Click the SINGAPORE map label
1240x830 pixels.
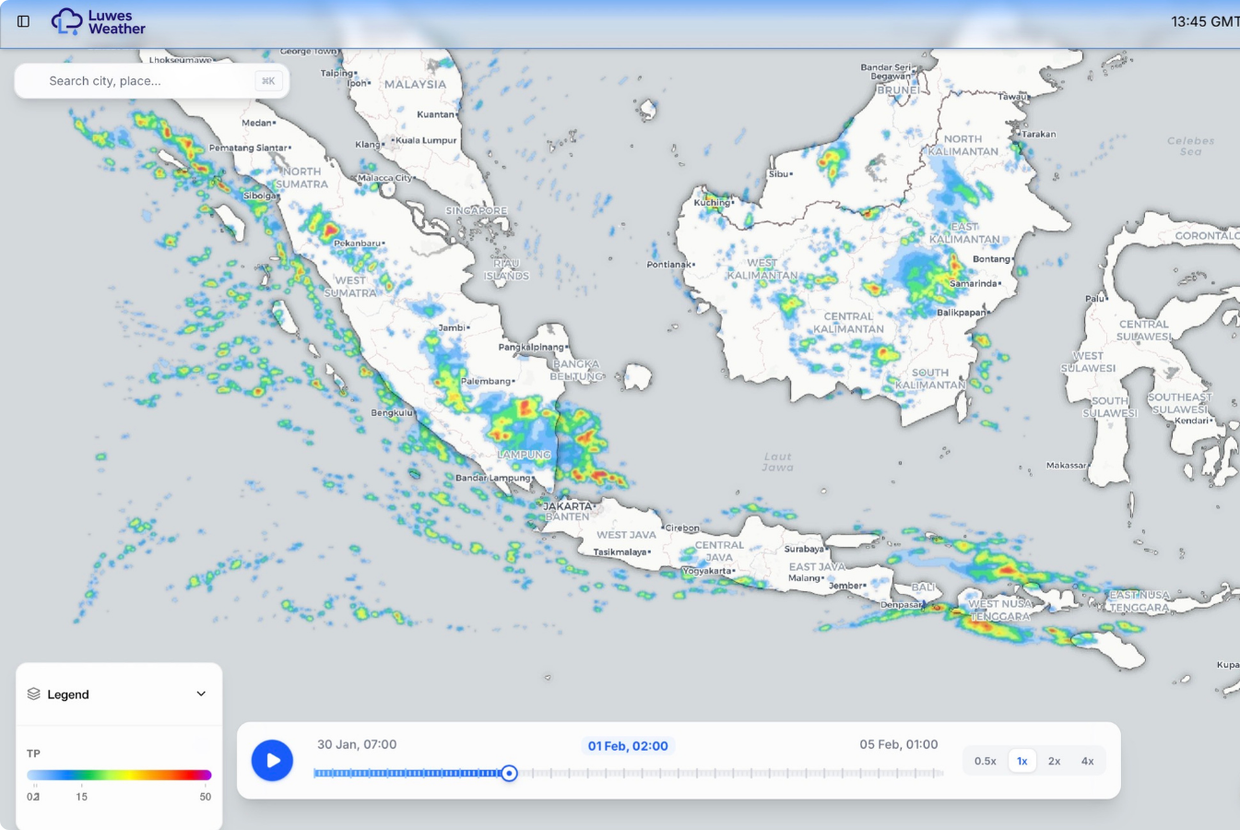pyautogui.click(x=477, y=210)
